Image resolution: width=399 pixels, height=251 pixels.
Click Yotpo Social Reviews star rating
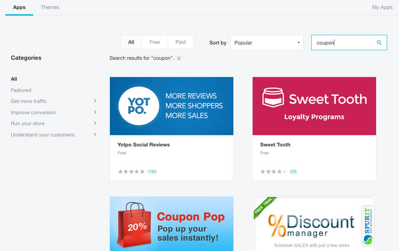point(131,172)
